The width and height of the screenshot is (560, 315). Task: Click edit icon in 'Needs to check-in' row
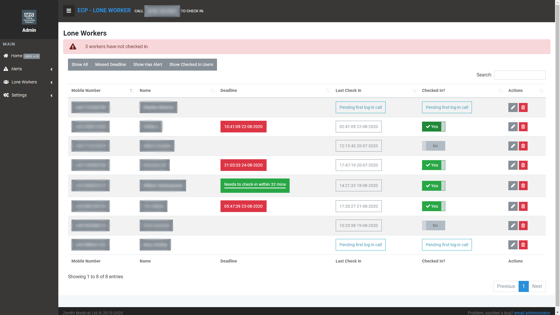tap(513, 185)
